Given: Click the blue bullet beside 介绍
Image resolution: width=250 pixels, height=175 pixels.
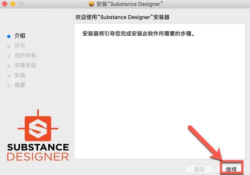Looking at the screenshot, I should tap(9, 37).
